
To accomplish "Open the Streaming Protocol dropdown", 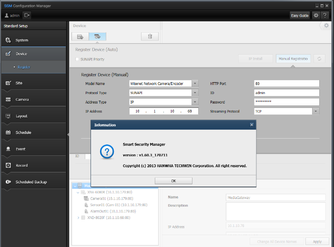I will click(316, 111).
